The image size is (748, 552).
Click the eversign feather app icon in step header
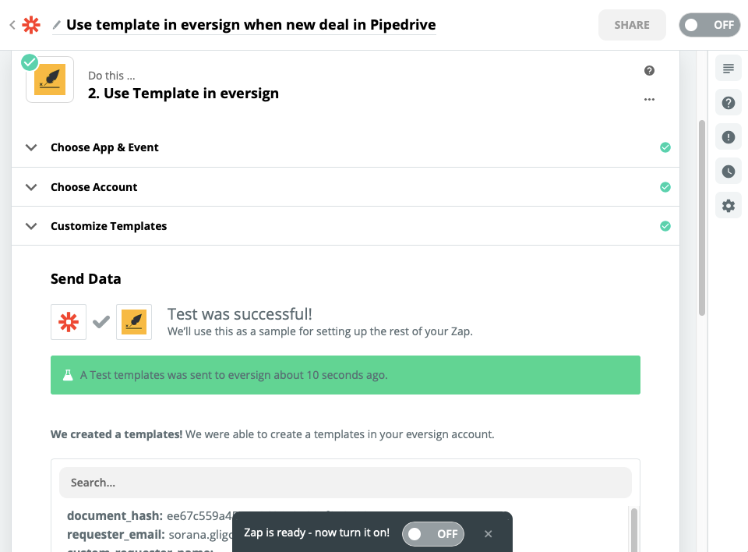coord(50,80)
